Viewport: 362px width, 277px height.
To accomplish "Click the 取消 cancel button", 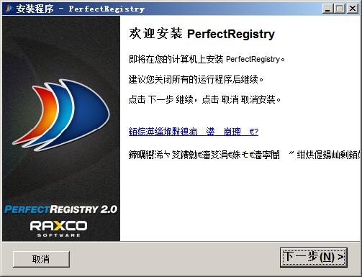I will 41,259.
